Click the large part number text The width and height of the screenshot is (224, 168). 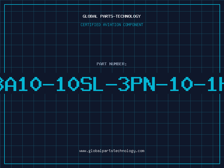(112, 84)
